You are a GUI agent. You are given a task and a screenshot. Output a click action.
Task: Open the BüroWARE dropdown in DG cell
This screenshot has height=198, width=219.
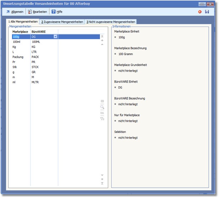click(x=55, y=36)
